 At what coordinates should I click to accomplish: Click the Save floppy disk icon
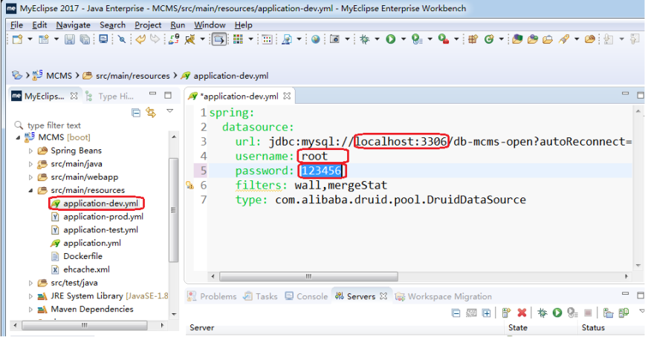69,39
